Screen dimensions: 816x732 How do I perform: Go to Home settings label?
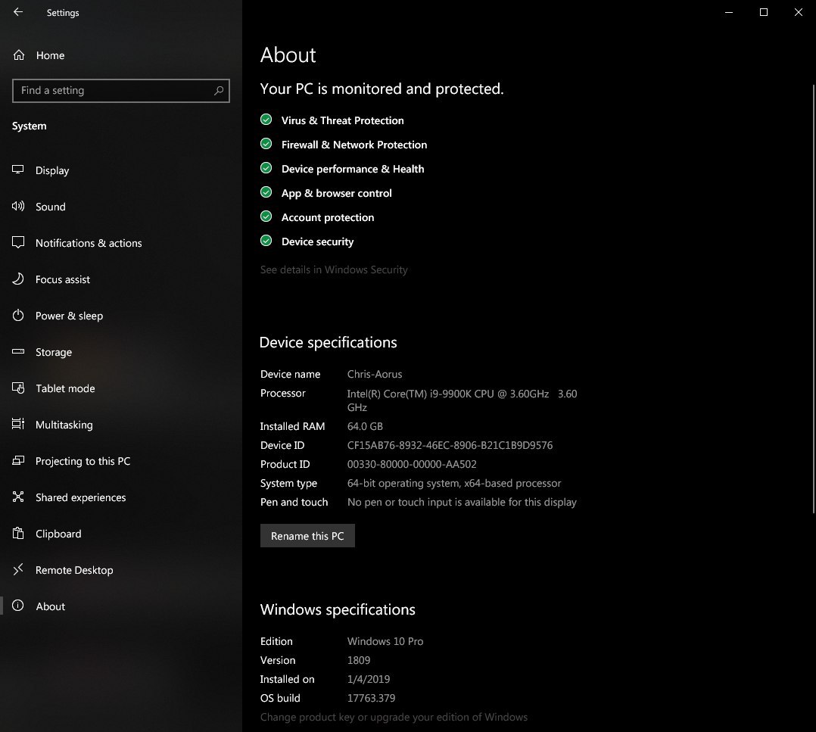coord(51,56)
